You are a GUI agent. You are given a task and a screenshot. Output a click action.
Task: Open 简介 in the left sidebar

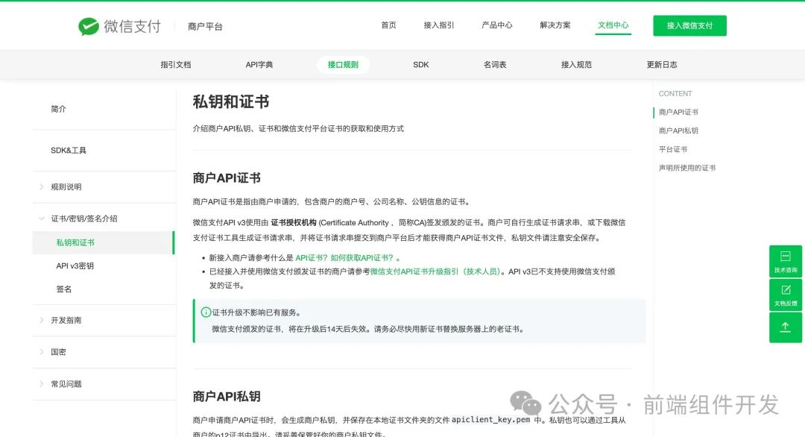click(x=59, y=109)
